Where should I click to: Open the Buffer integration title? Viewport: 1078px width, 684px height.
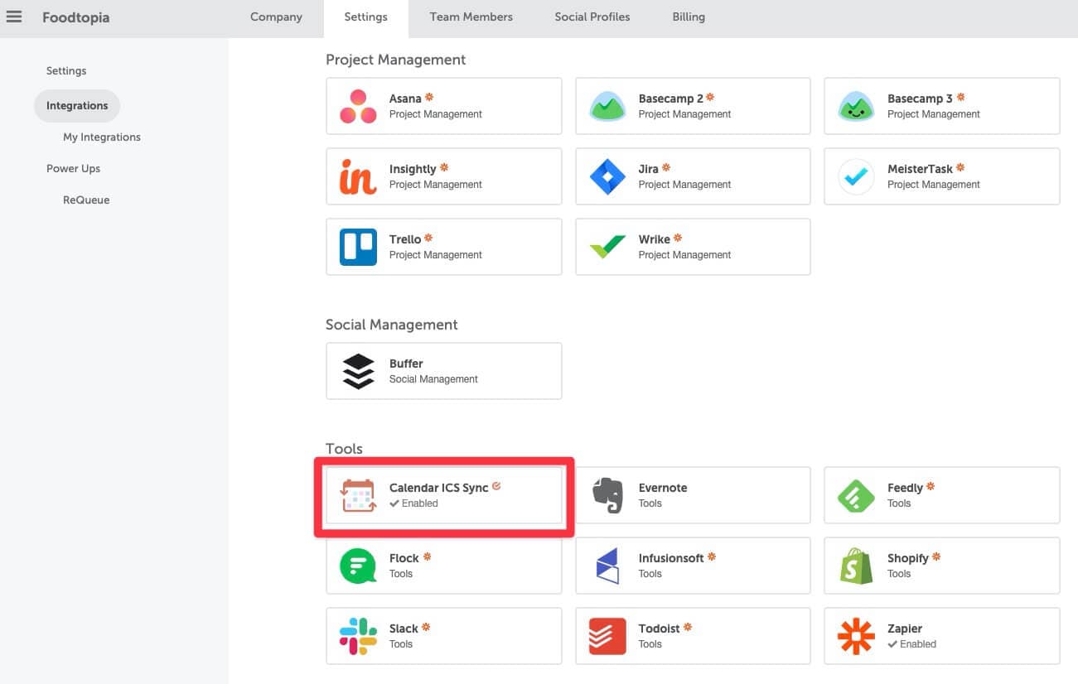[x=406, y=364]
